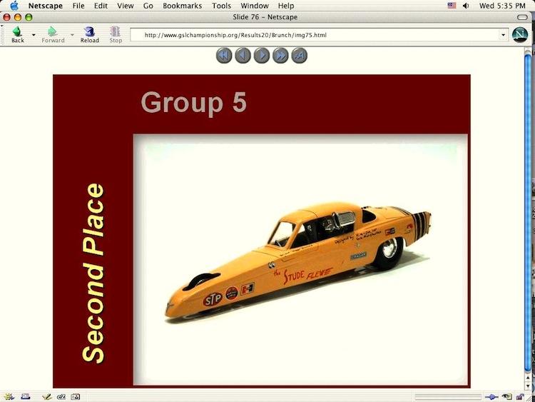535x402 pixels.
Task: Open the Tools menu
Action: [x=221, y=6]
